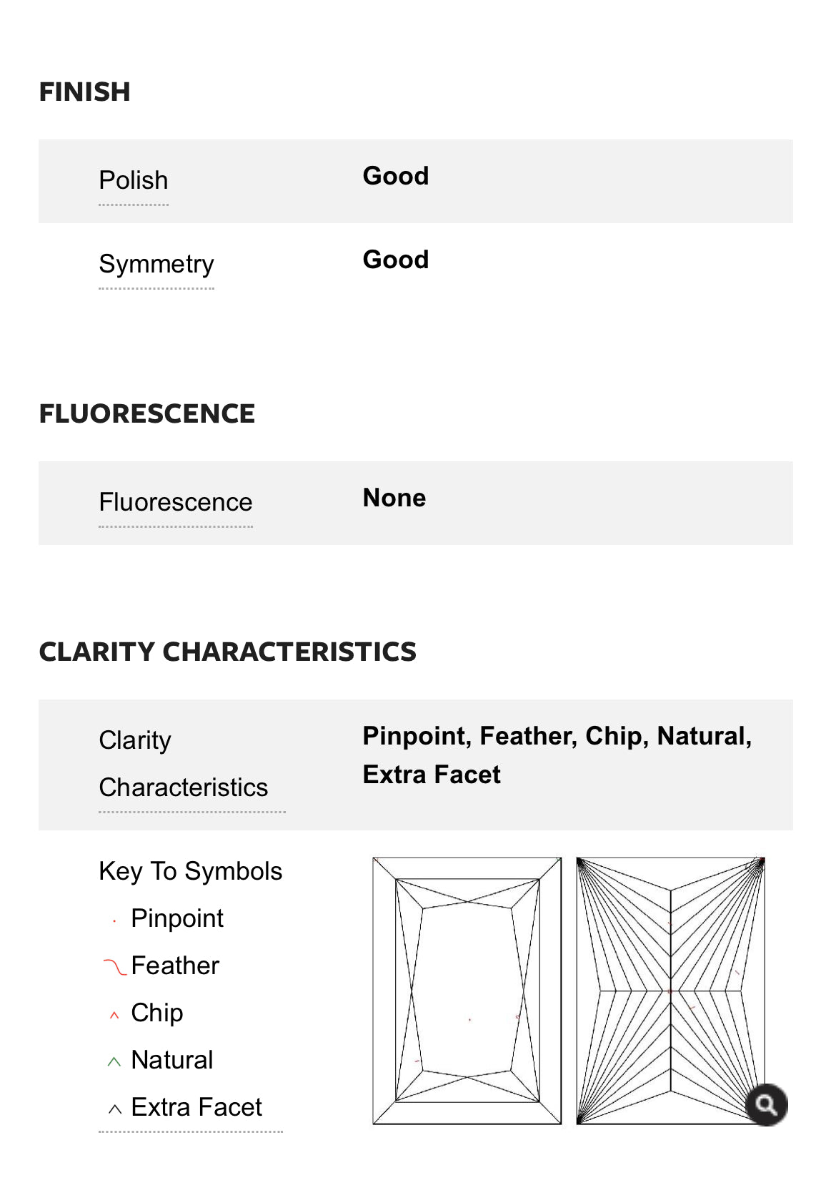Click the Fluorescence value None
The height and width of the screenshot is (1198, 836).
coord(394,498)
